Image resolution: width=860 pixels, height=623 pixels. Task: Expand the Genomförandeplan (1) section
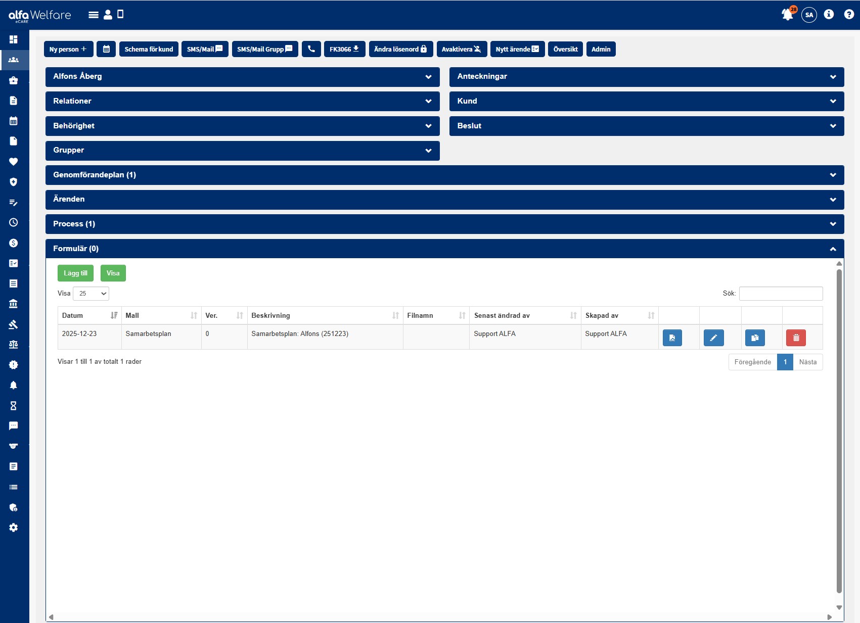[444, 175]
